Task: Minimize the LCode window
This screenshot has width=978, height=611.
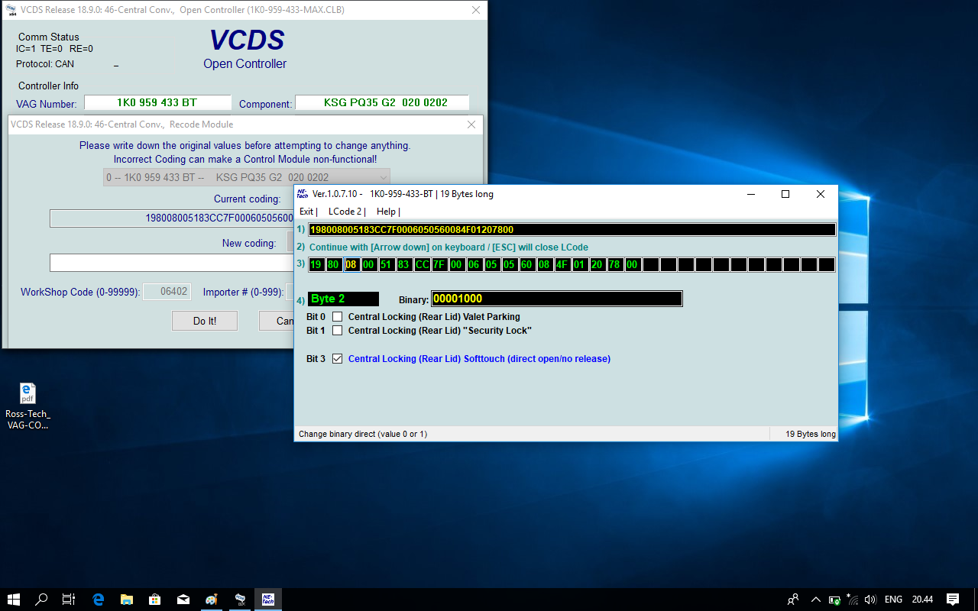Action: click(750, 194)
